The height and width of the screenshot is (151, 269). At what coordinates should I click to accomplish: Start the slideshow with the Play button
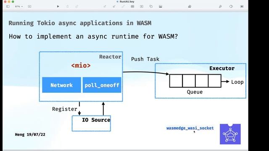[x=58, y=7]
